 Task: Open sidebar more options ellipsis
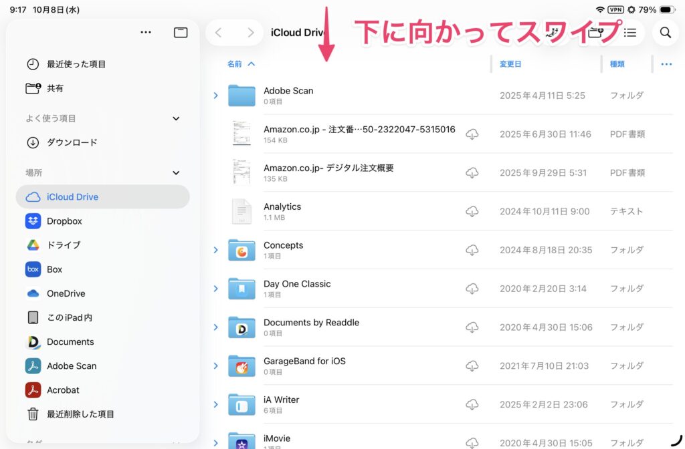[x=146, y=32]
